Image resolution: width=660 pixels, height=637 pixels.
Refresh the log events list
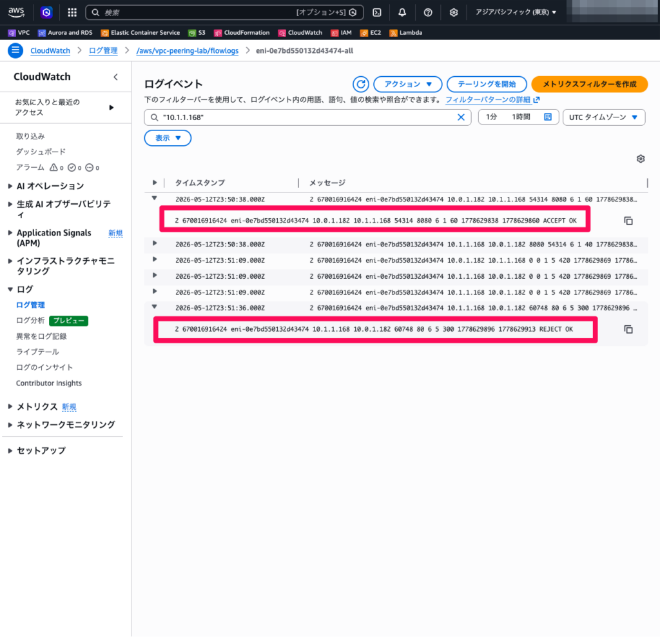[x=361, y=85]
